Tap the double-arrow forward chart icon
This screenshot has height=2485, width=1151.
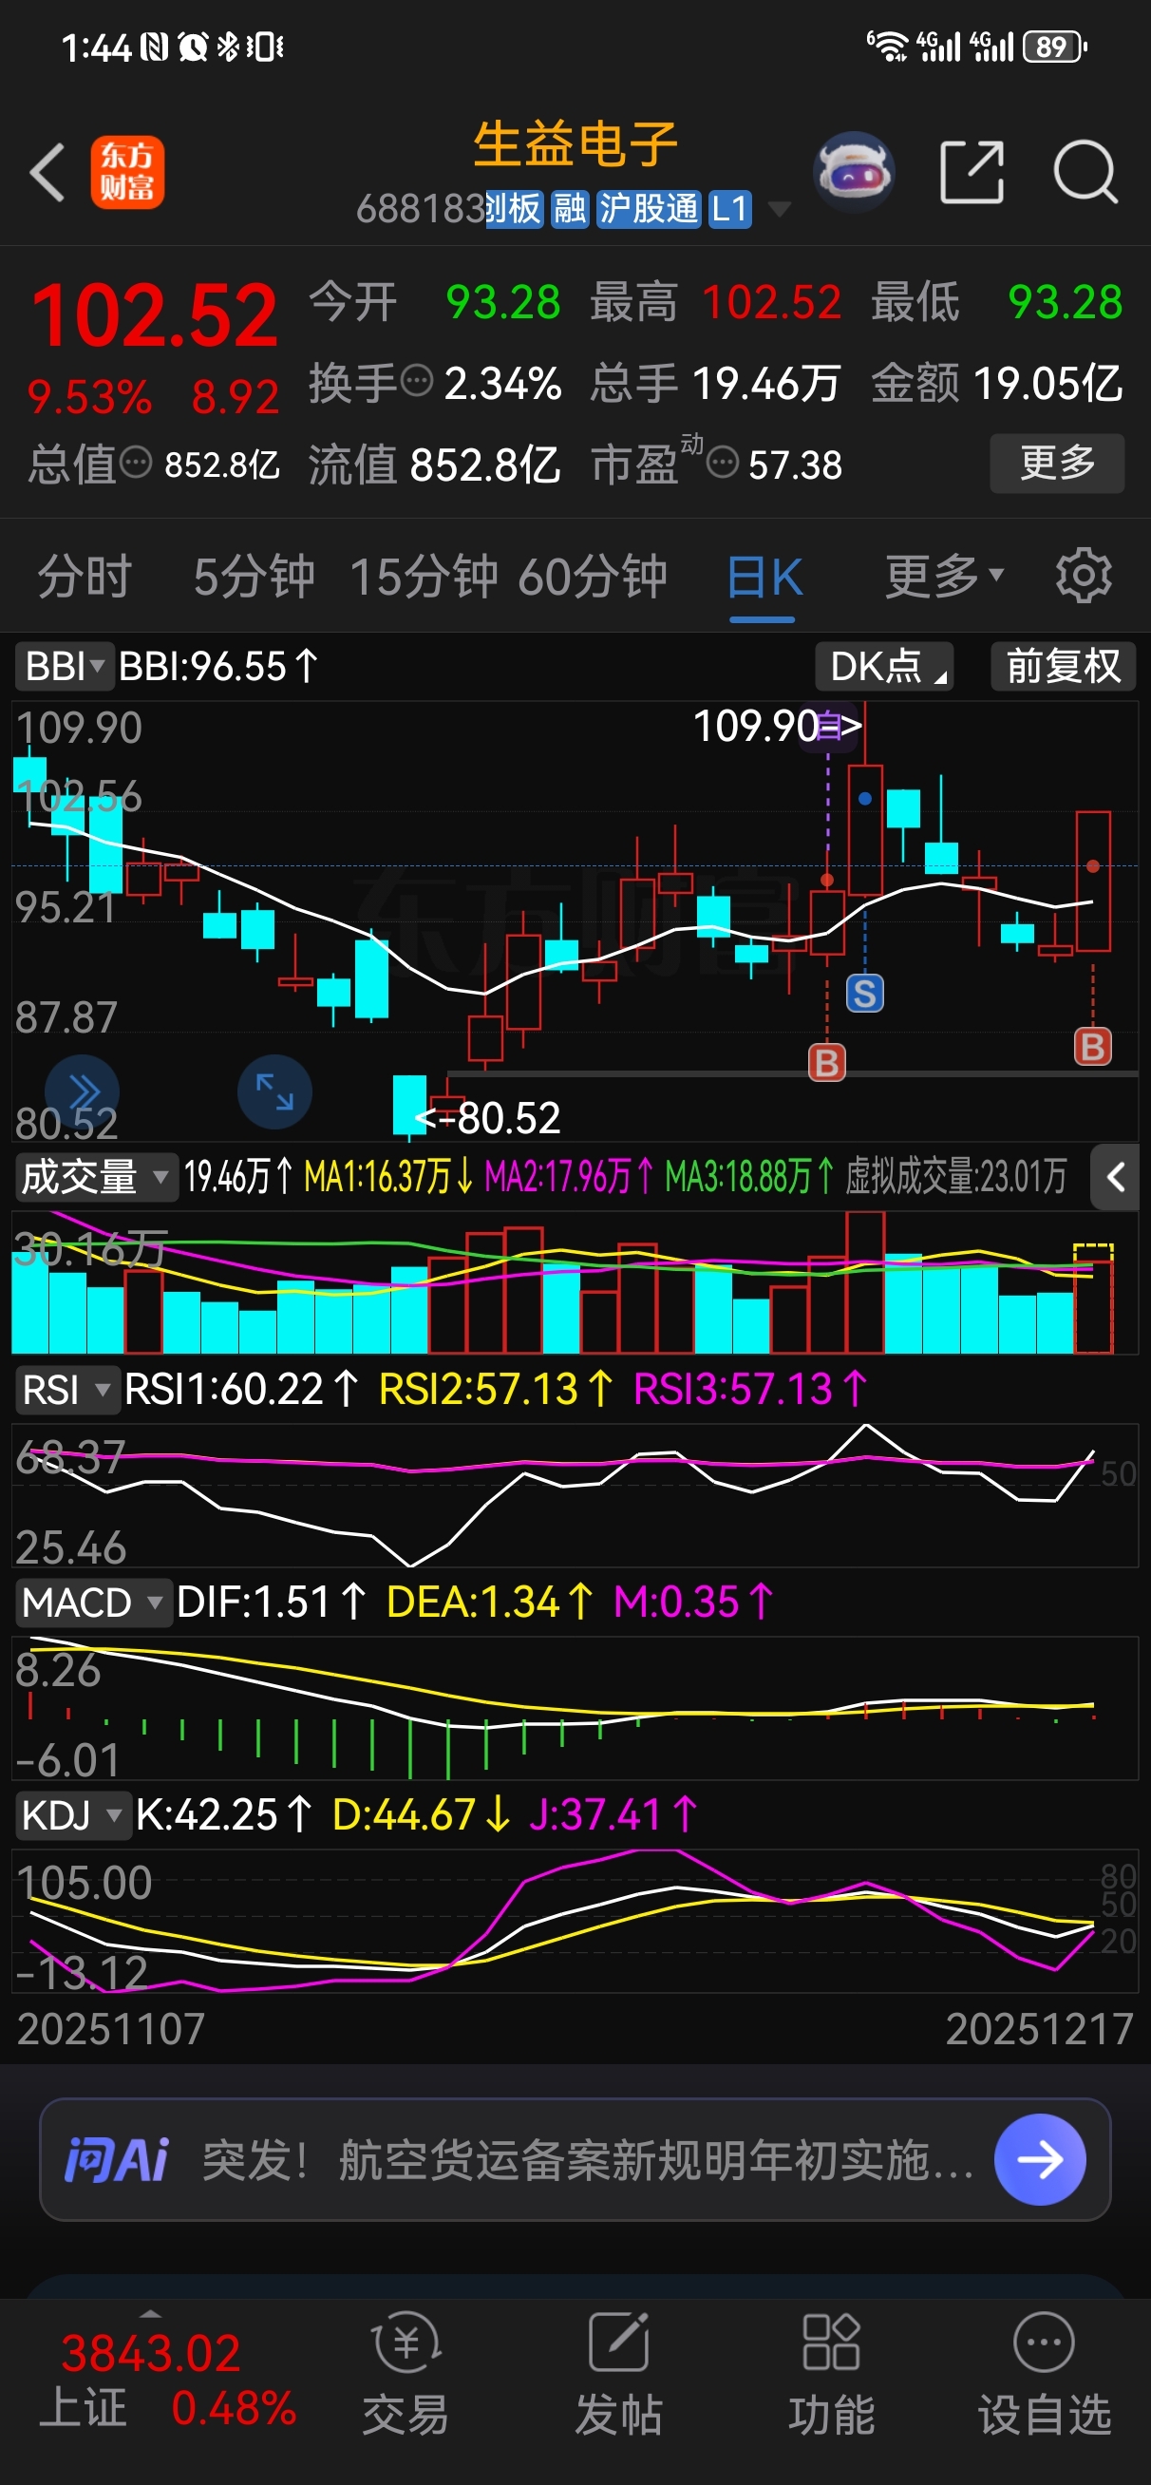(82, 1092)
